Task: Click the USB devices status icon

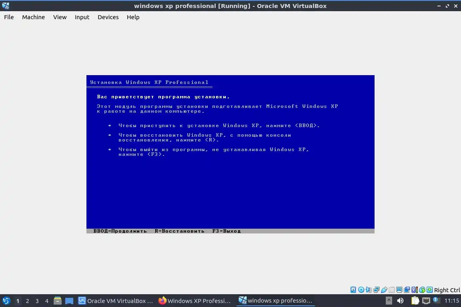Action: click(x=384, y=290)
